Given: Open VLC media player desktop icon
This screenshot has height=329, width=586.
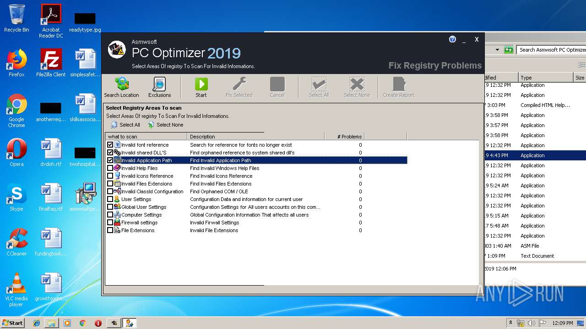Looking at the screenshot, I should (x=16, y=290).
